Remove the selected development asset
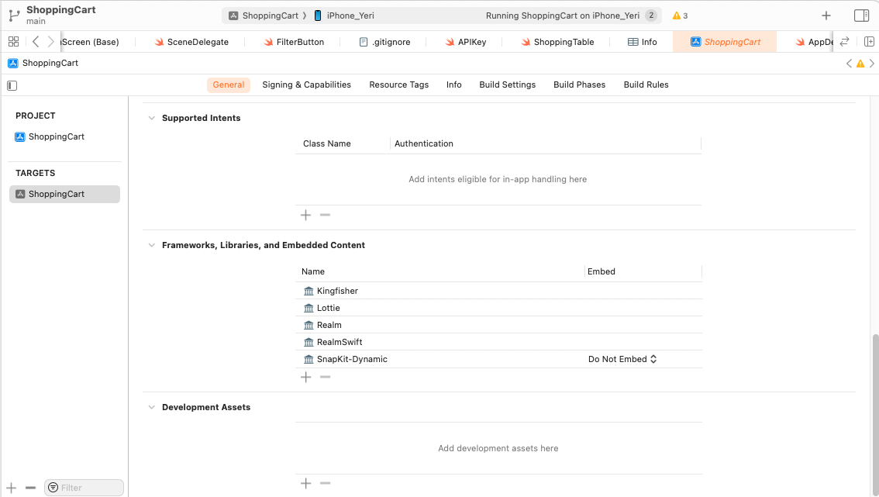879x497 pixels. pos(325,483)
